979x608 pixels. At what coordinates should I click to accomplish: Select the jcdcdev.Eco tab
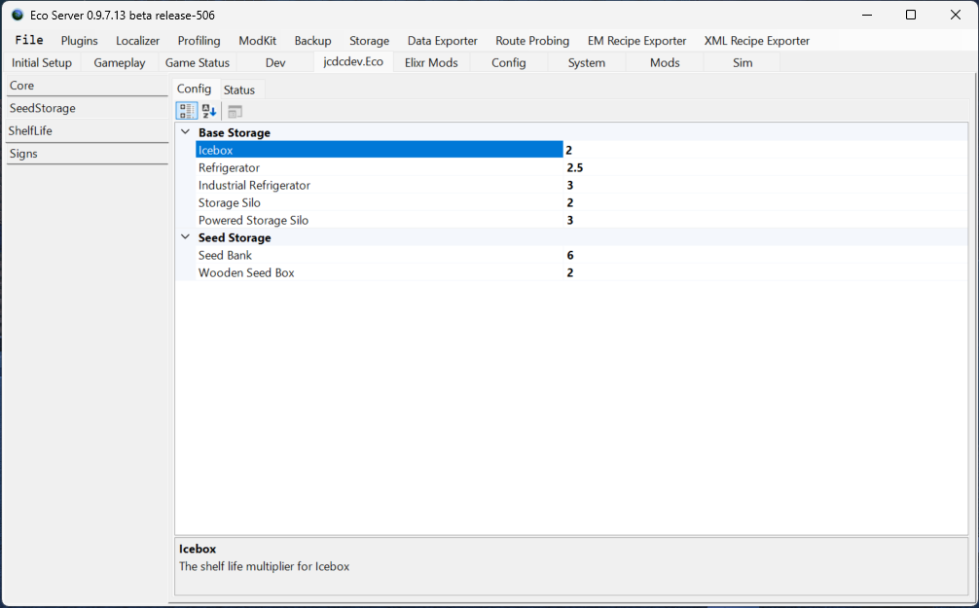pos(353,62)
